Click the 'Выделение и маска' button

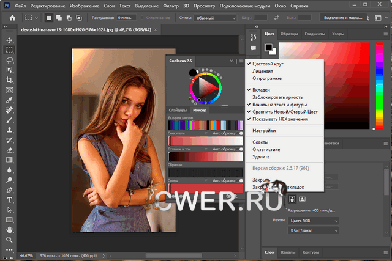[344, 18]
